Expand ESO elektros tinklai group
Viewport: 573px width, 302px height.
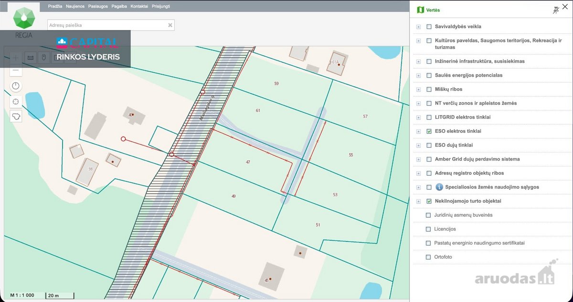[x=418, y=131]
